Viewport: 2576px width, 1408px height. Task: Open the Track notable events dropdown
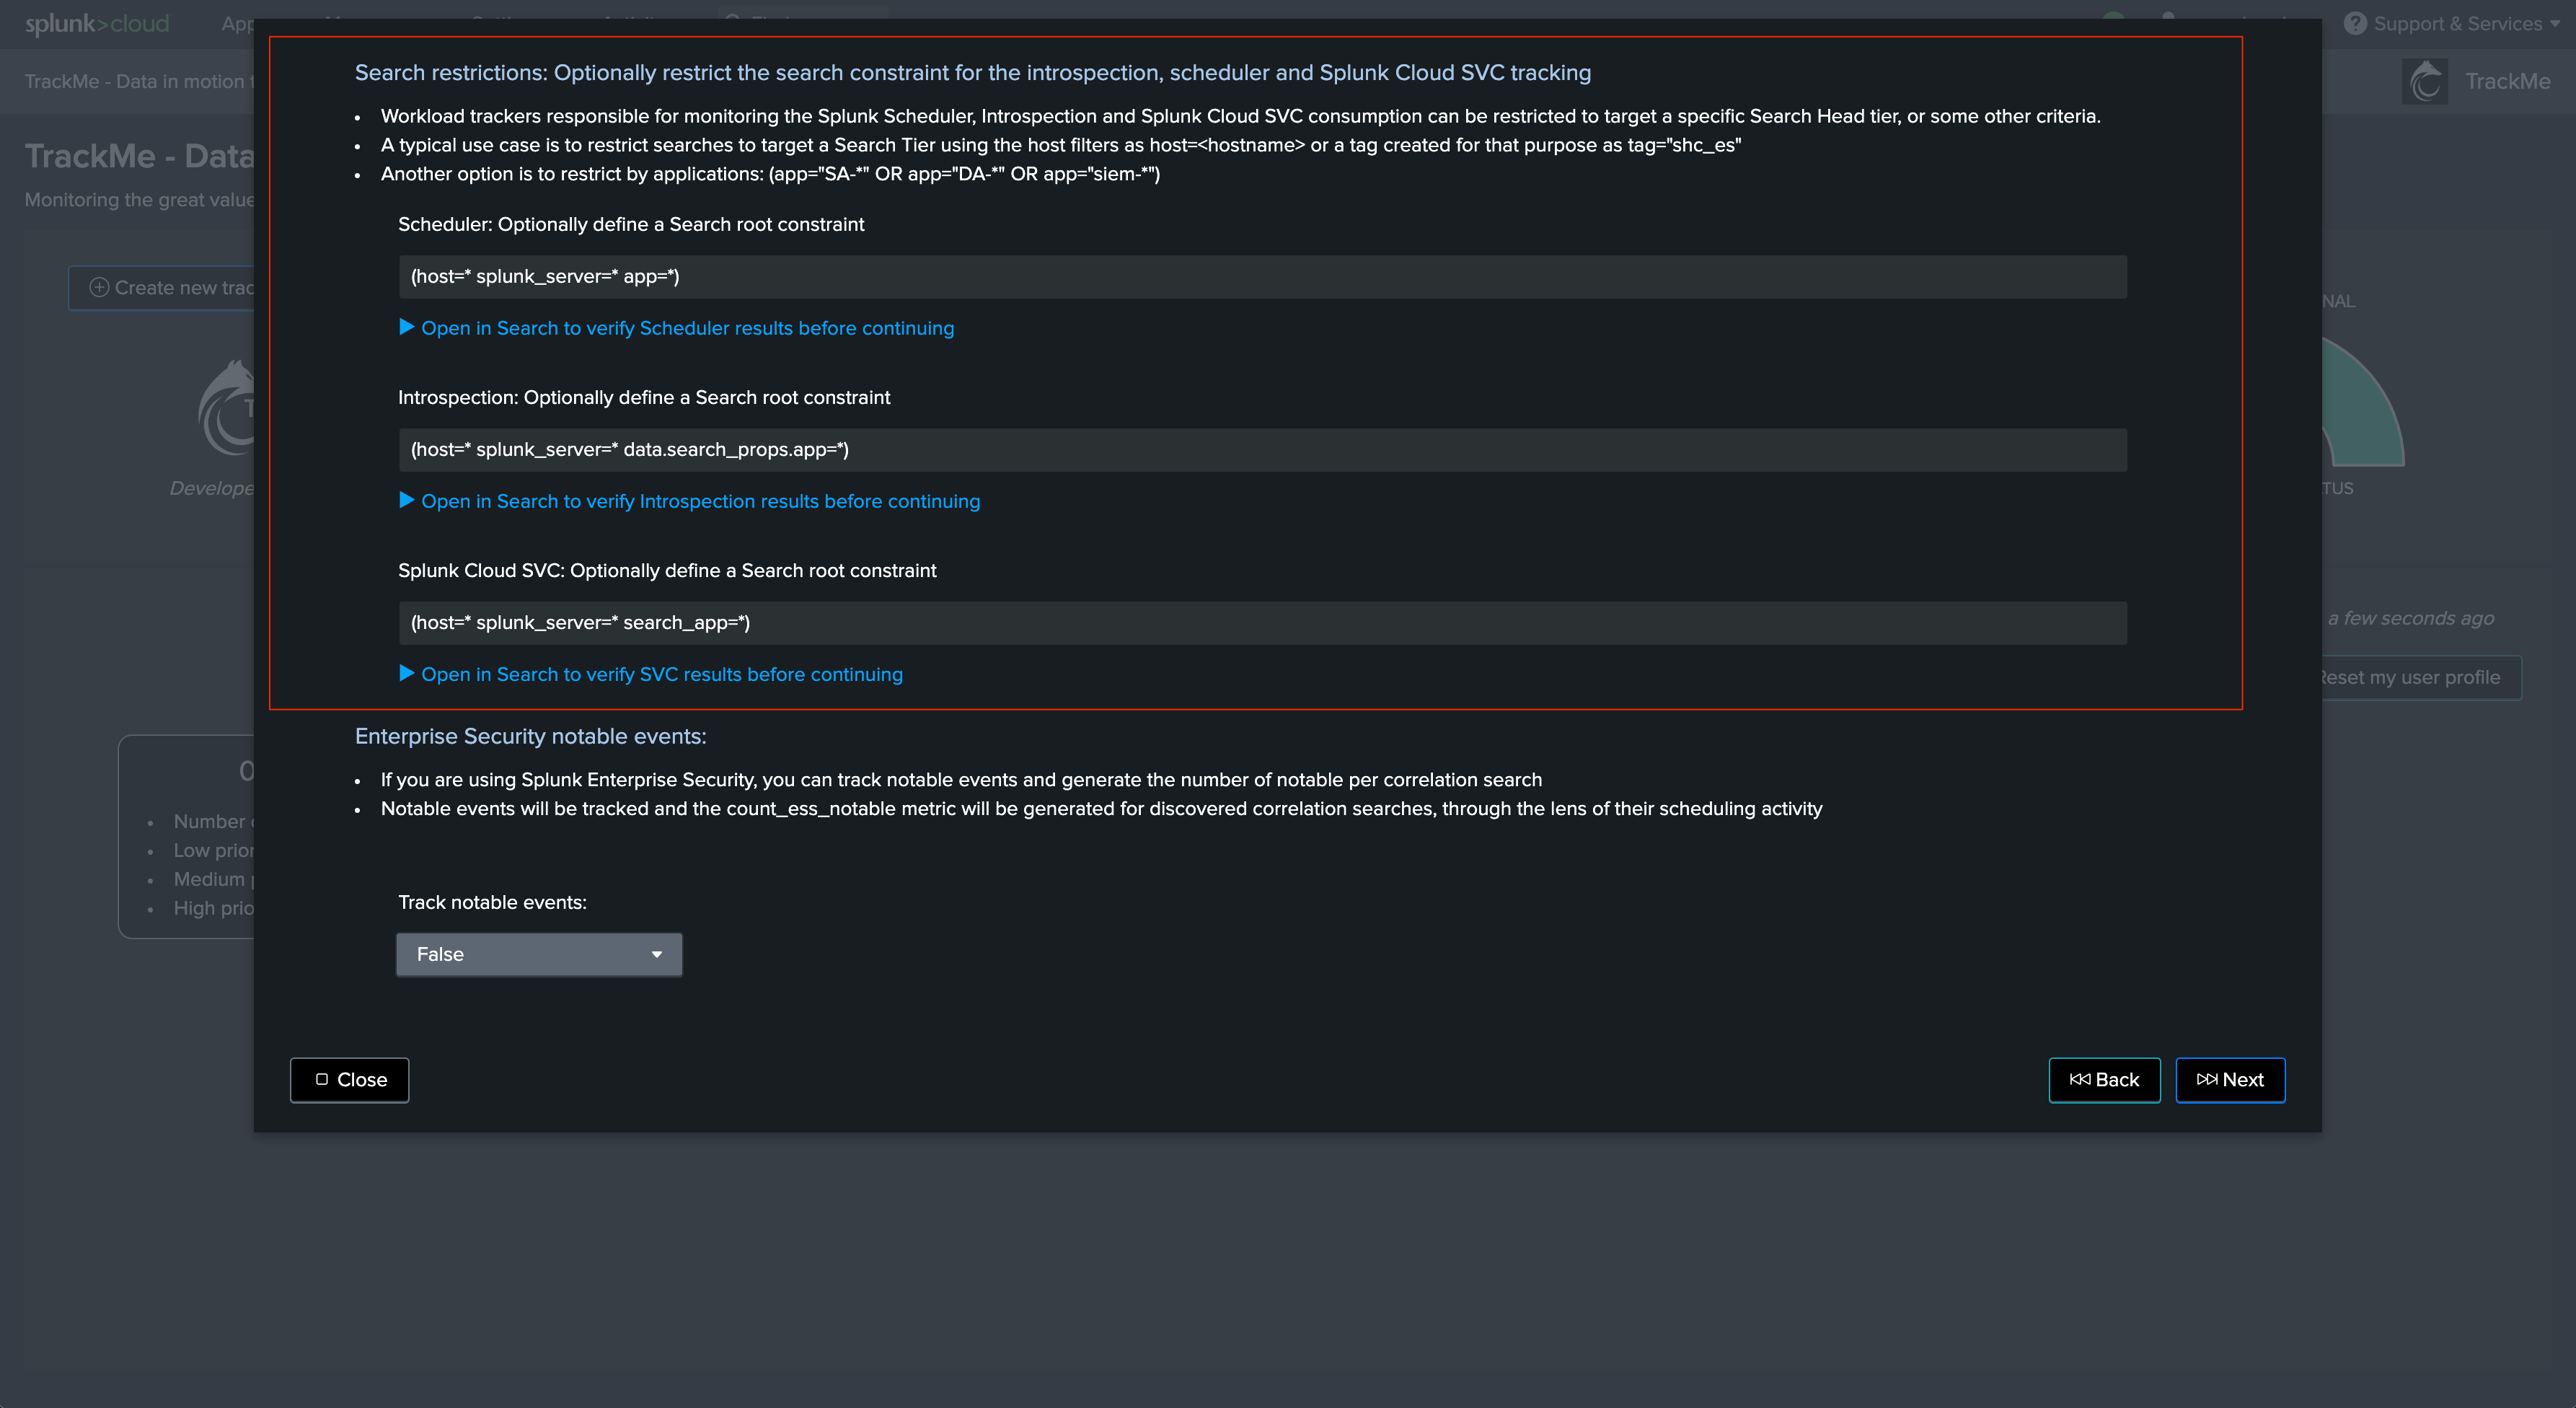[539, 955]
